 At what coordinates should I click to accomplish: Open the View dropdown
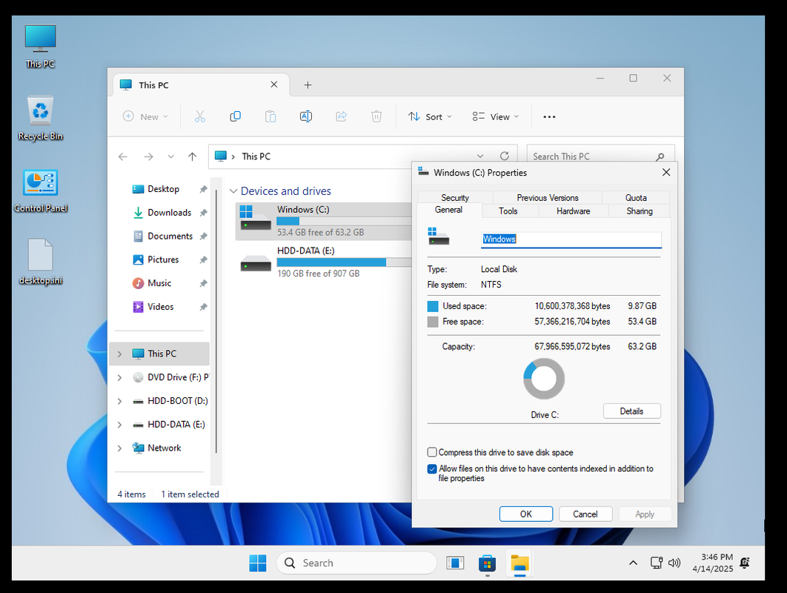tap(495, 116)
